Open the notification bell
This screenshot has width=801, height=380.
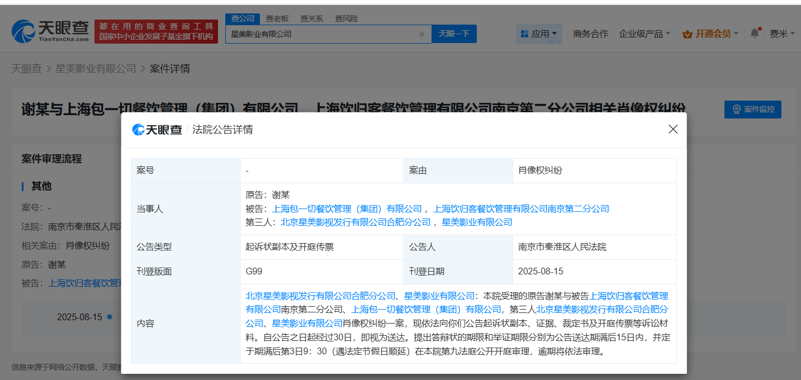755,33
